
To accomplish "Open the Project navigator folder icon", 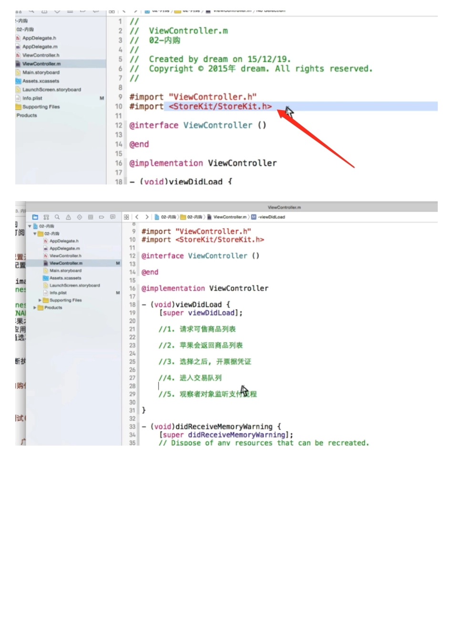I will coord(35,217).
